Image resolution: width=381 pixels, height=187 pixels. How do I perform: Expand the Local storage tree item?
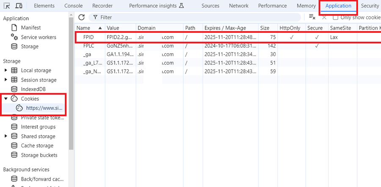tap(6, 70)
